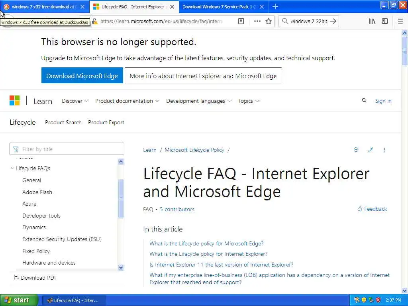Image resolution: width=408 pixels, height=306 pixels.
Task: Click the edit pencil icon
Action: click(371, 150)
